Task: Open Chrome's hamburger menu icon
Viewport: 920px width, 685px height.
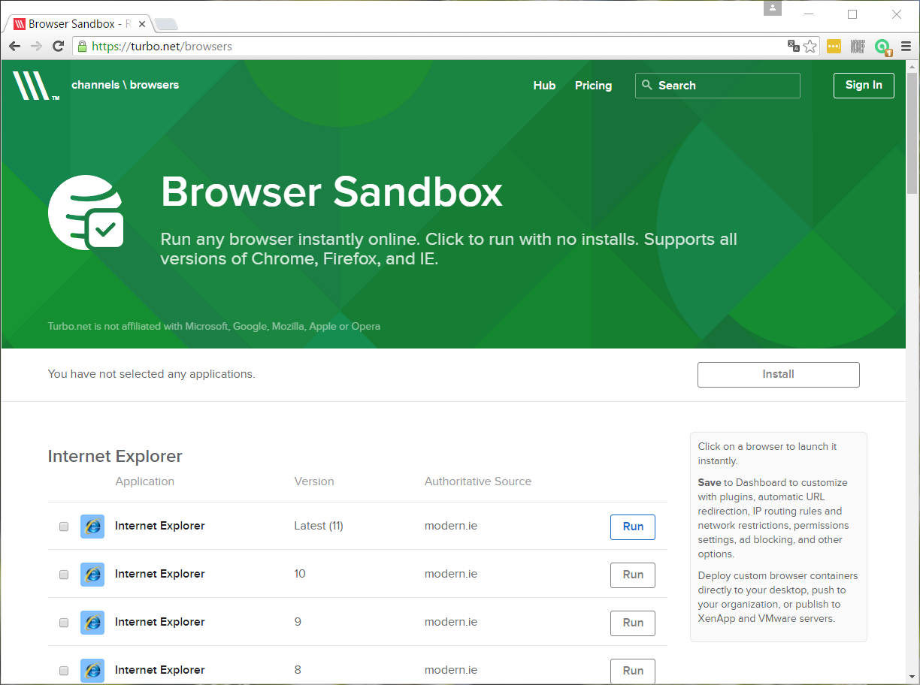Action: pos(907,46)
